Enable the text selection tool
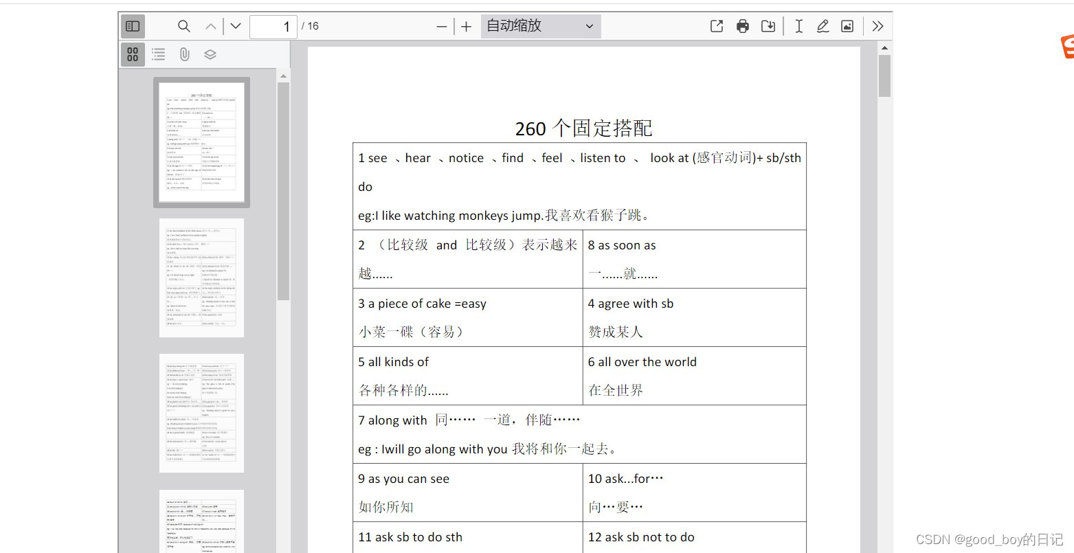 [x=798, y=25]
